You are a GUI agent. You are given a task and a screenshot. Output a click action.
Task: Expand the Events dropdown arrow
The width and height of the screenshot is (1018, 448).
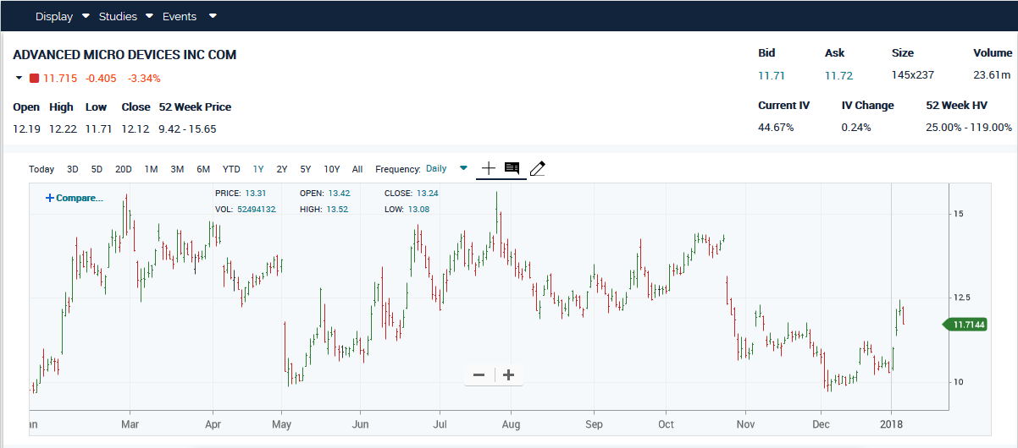tap(213, 16)
